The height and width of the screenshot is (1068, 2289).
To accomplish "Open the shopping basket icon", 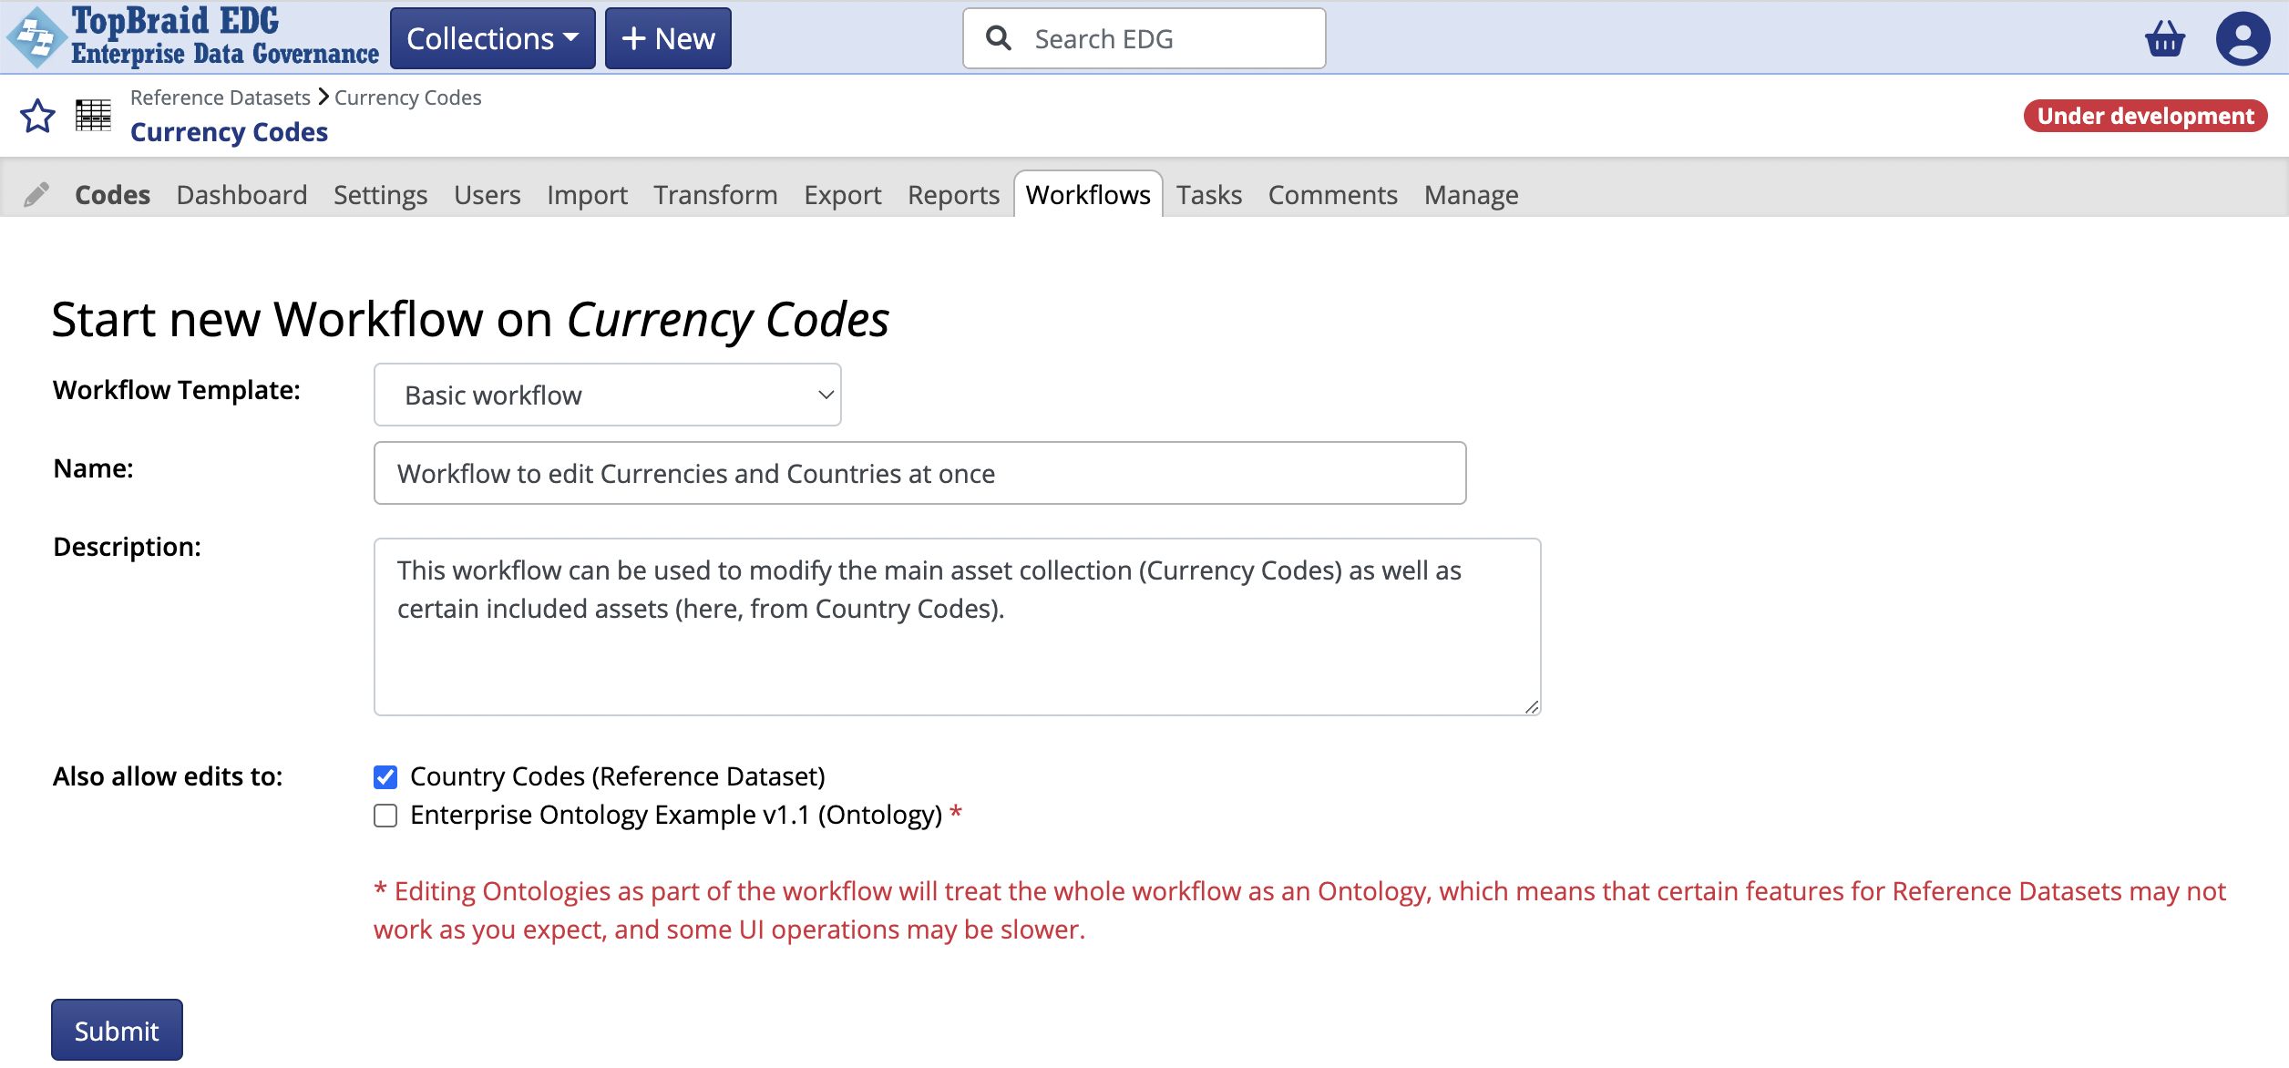I will pyautogui.click(x=2165, y=38).
